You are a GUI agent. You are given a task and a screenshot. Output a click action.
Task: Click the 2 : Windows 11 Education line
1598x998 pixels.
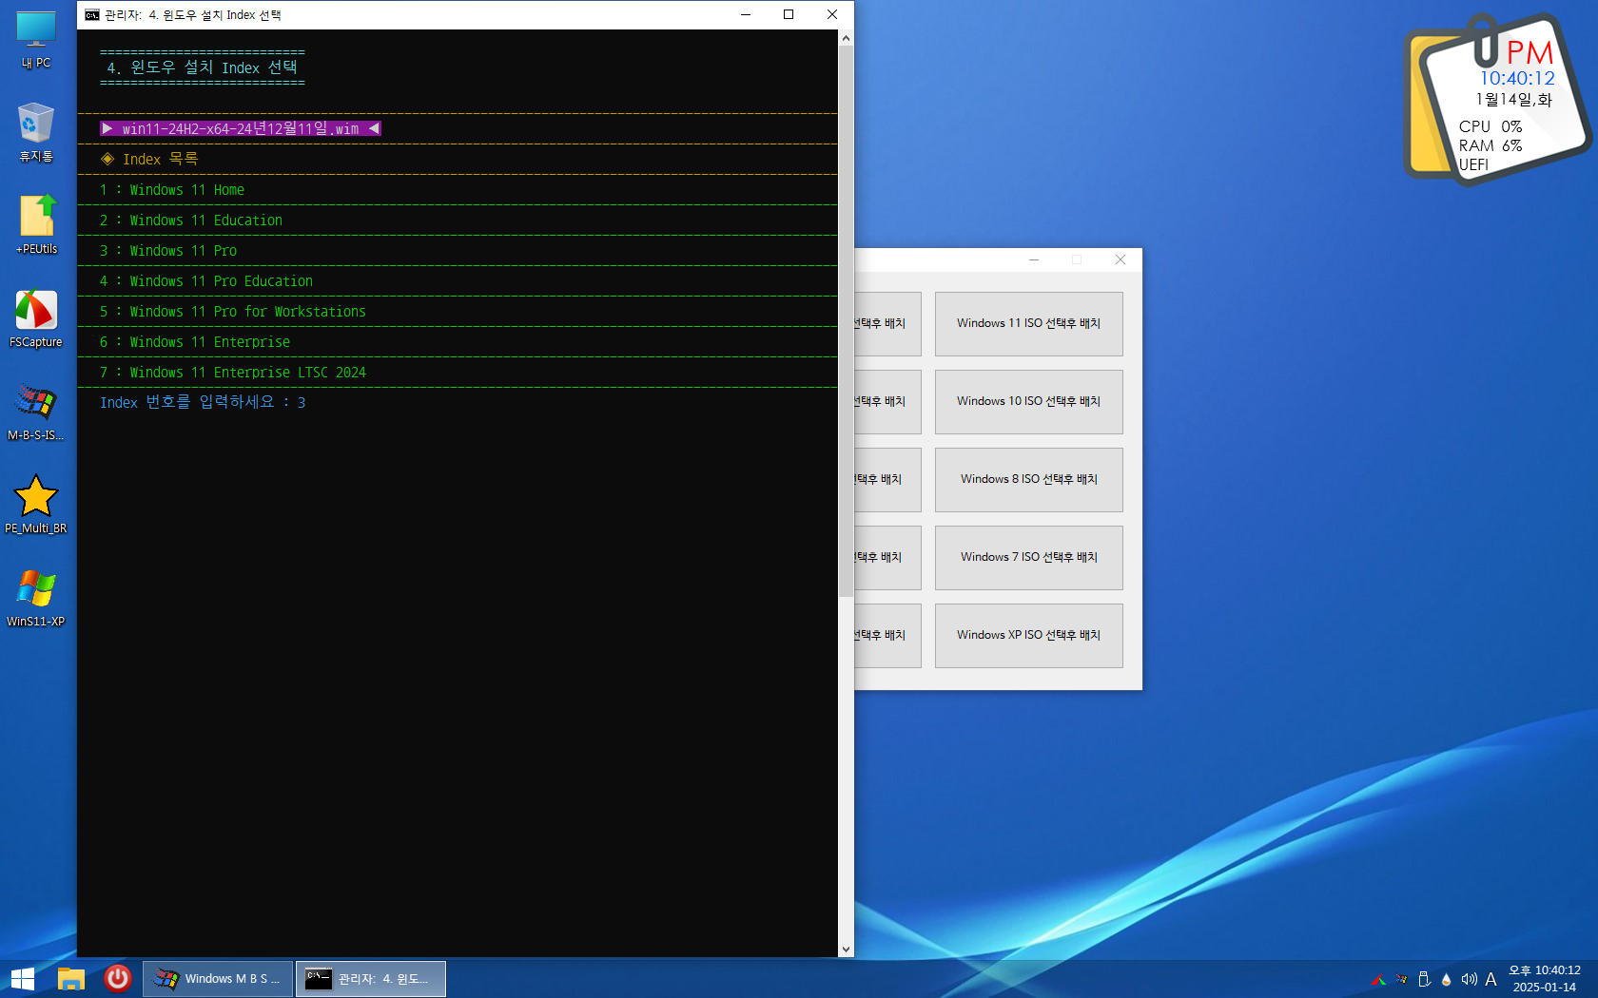[x=191, y=220]
